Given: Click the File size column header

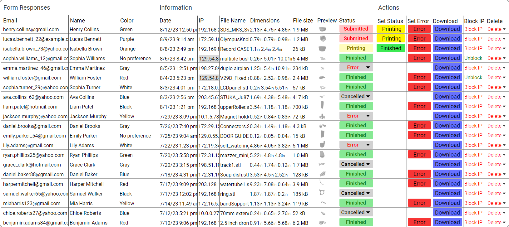Looking at the screenshot, I should pyautogui.click(x=303, y=21).
